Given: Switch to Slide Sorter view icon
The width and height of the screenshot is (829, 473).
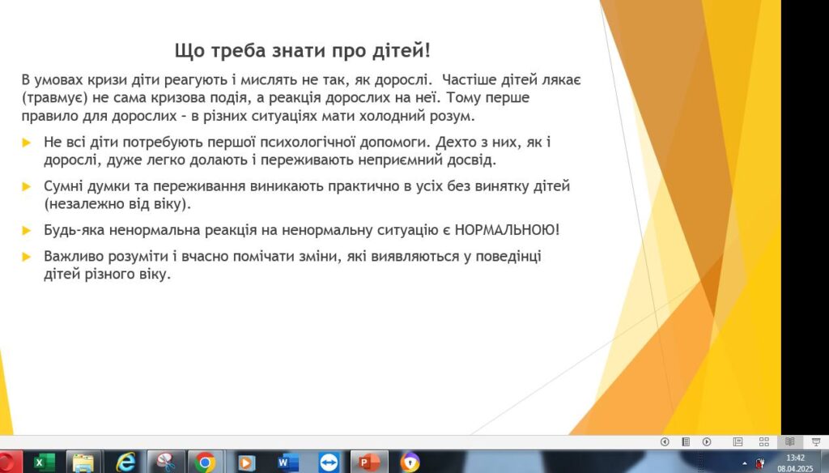Looking at the screenshot, I should (764, 441).
